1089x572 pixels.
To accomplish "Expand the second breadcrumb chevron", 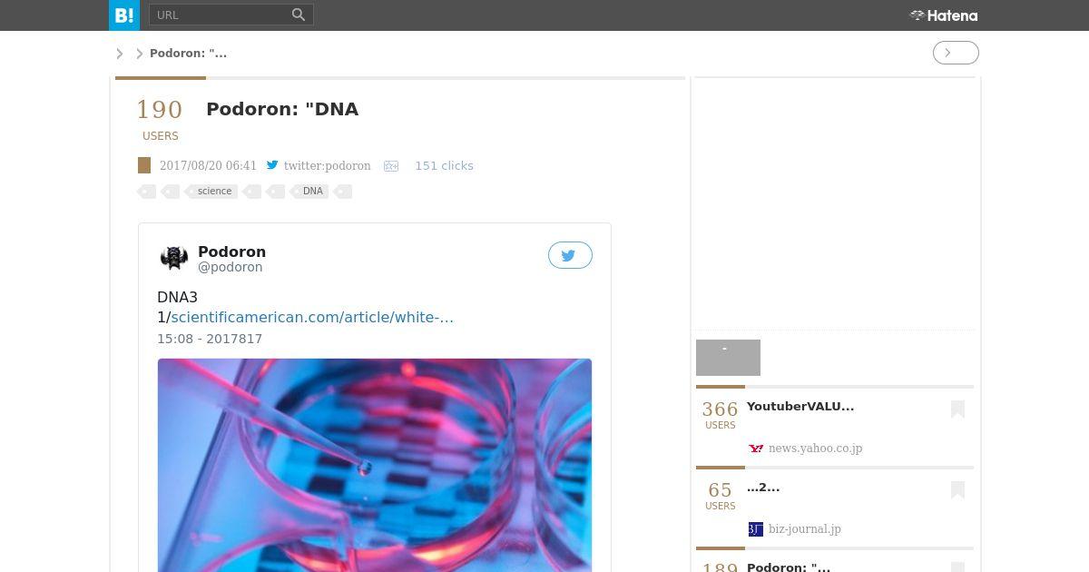I will pos(140,54).
